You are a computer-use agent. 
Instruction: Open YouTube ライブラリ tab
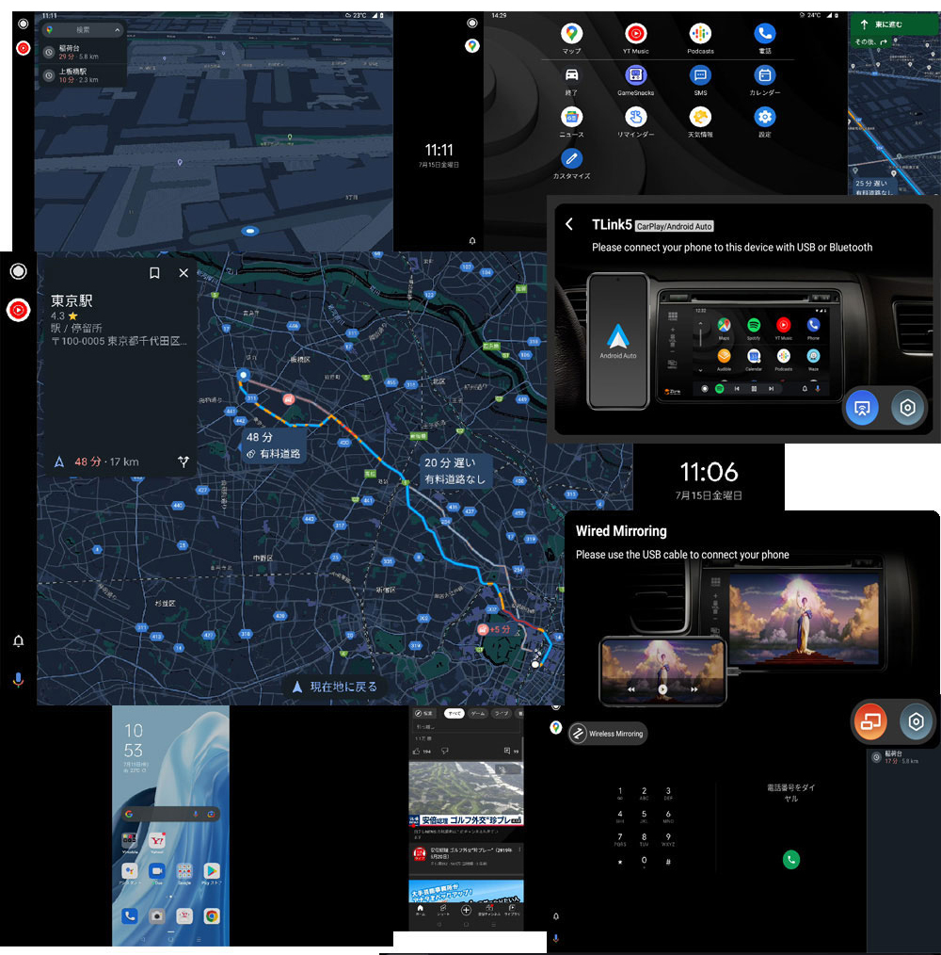tap(512, 910)
